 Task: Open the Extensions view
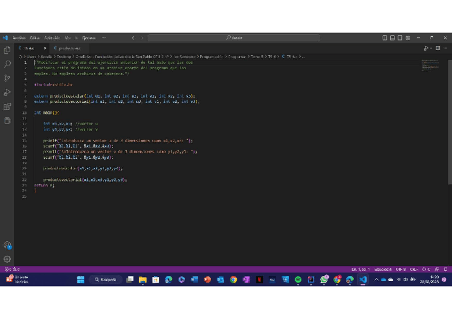click(x=7, y=107)
